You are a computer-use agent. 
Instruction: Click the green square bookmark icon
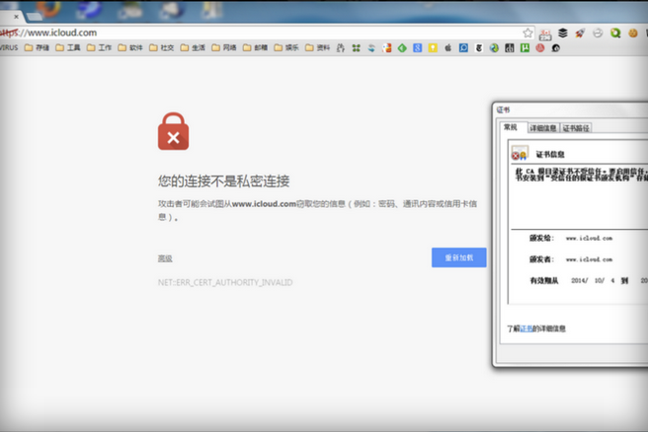pyautogui.click(x=525, y=48)
